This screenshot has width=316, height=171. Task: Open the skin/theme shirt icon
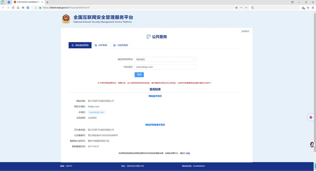[x=292, y=2]
